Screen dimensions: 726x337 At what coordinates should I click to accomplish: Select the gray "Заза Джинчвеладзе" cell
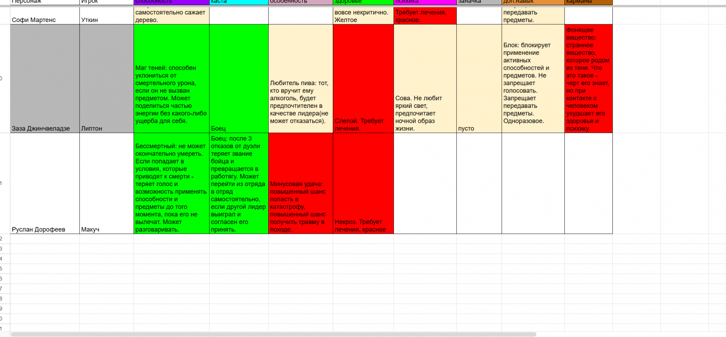[x=45, y=79]
